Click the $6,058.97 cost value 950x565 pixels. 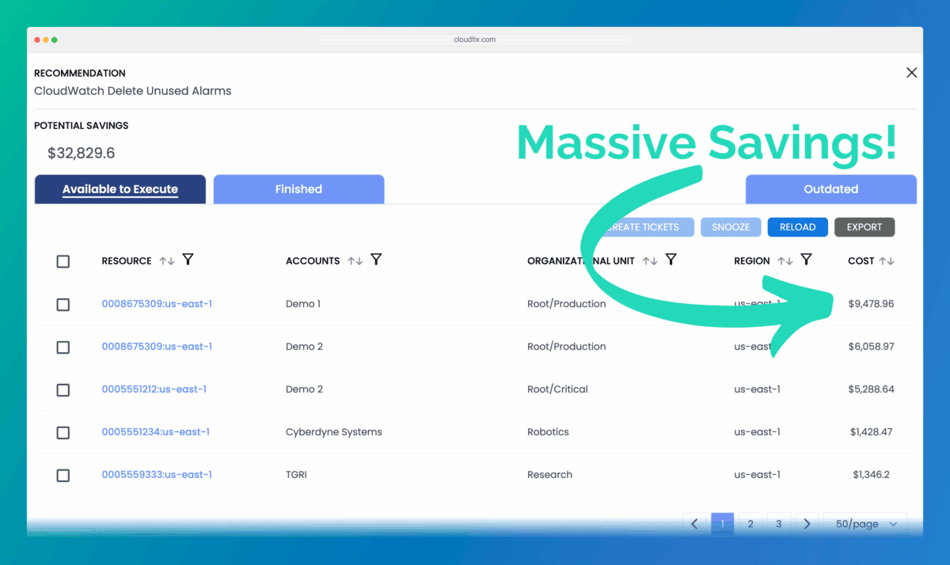[x=871, y=347]
